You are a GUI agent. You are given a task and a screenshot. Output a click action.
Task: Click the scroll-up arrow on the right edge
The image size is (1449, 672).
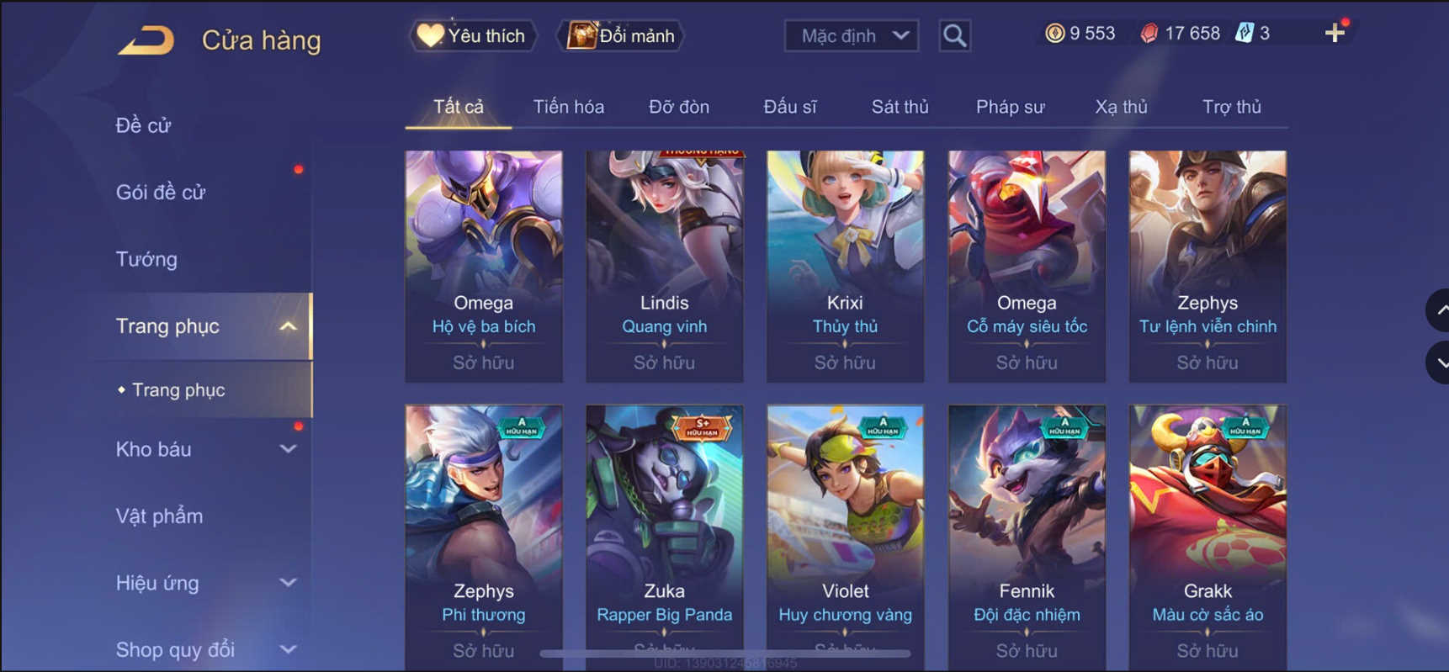pos(1440,310)
